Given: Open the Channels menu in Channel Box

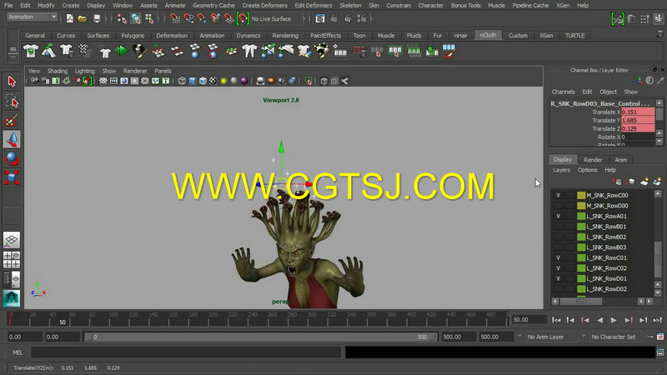Looking at the screenshot, I should coord(564,92).
